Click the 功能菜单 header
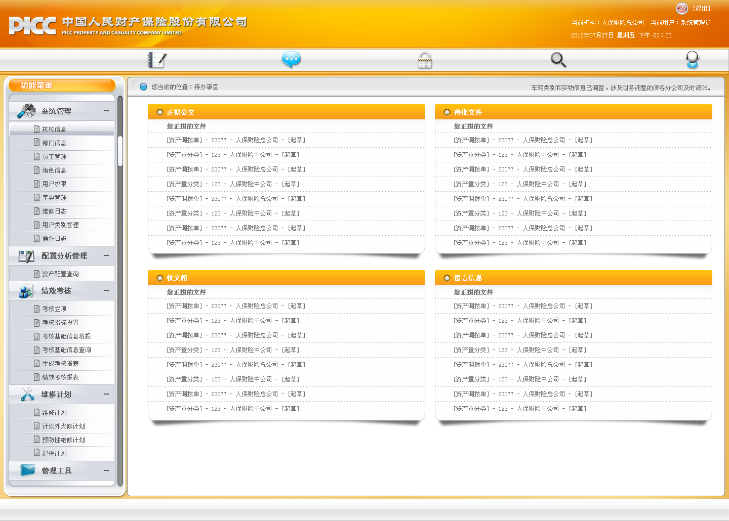 (62, 85)
